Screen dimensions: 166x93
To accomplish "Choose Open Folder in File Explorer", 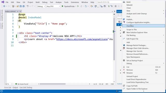I will 144,89.
